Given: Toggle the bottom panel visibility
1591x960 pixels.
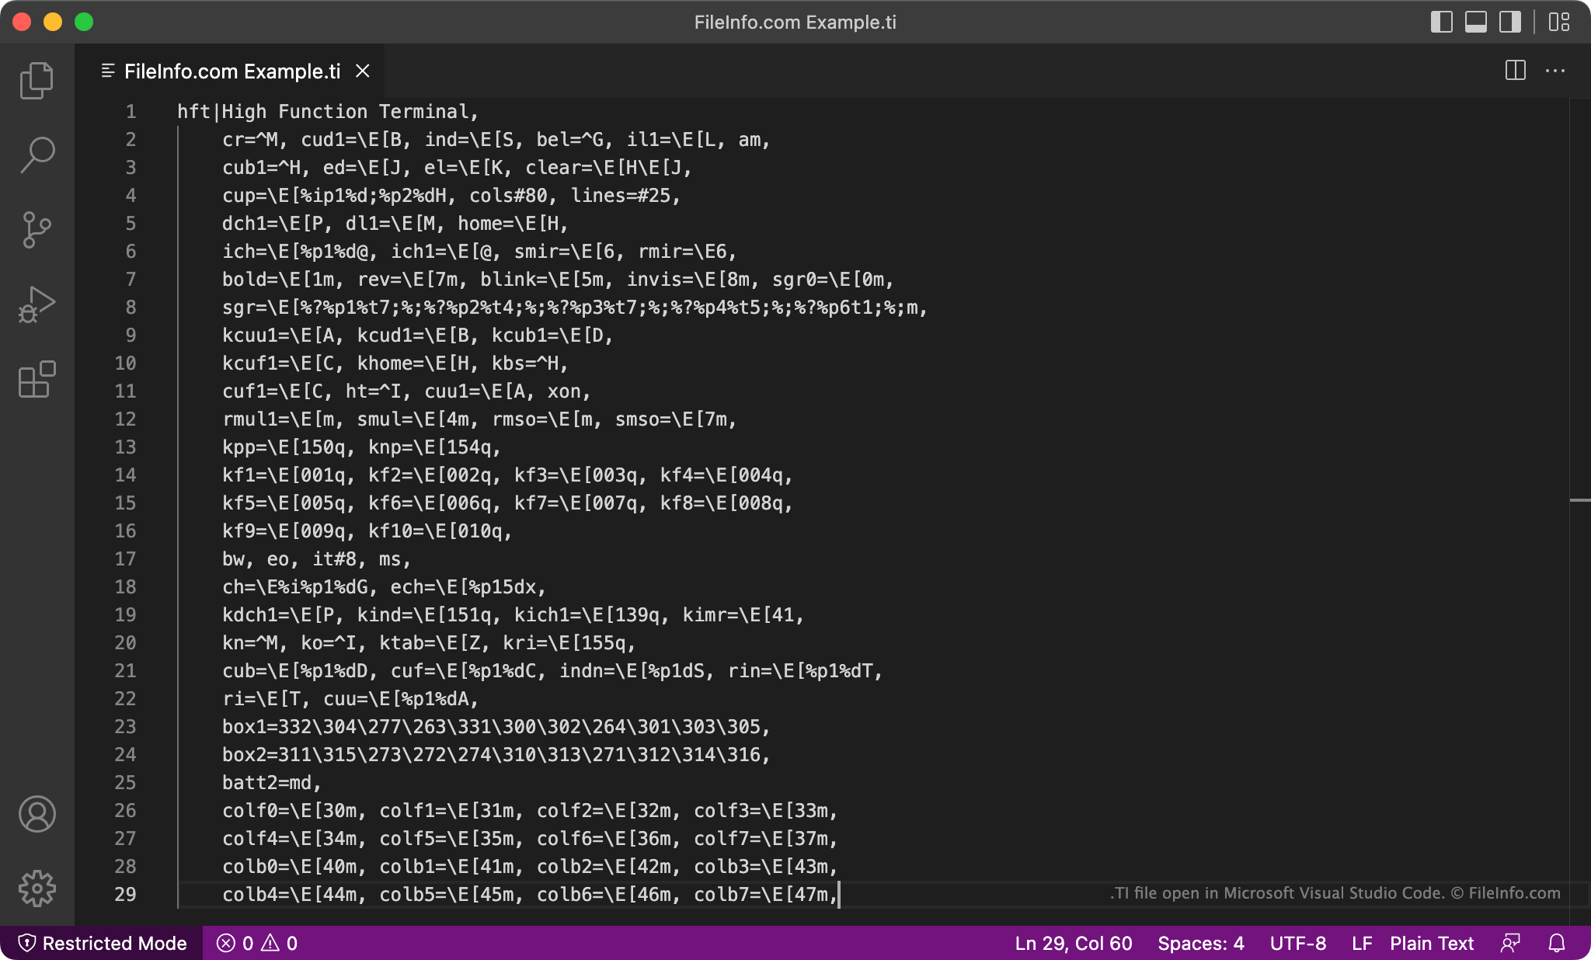Looking at the screenshot, I should [x=1475, y=22].
